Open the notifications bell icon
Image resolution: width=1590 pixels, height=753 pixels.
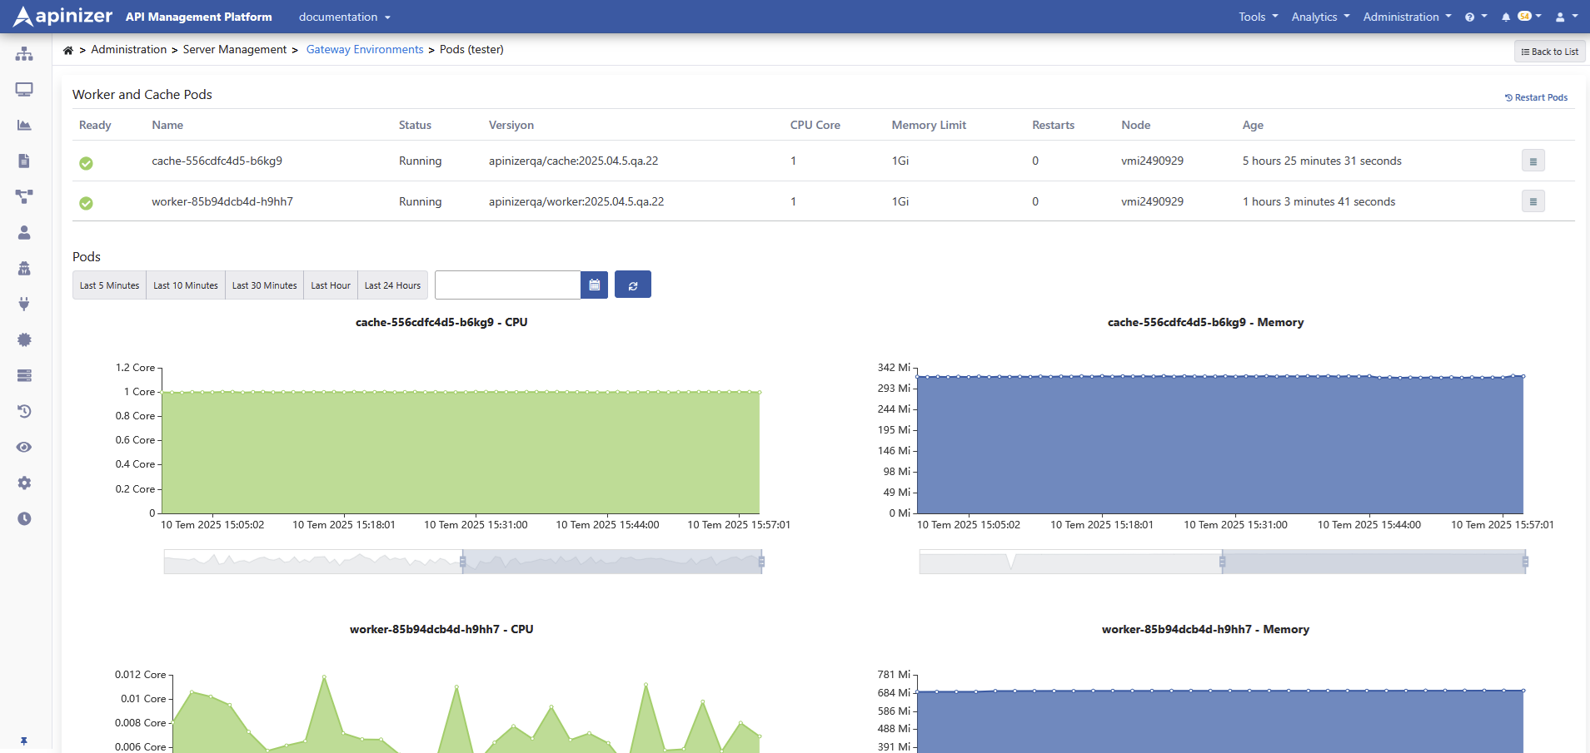[x=1506, y=17]
